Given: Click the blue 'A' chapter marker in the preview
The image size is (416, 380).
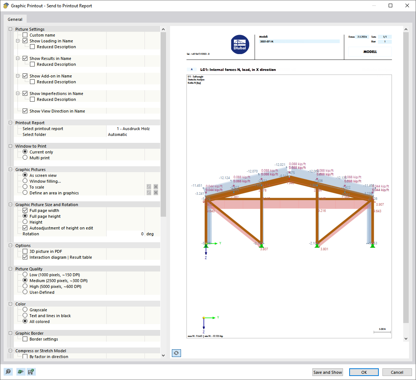Looking at the screenshot, I should 192,69.
